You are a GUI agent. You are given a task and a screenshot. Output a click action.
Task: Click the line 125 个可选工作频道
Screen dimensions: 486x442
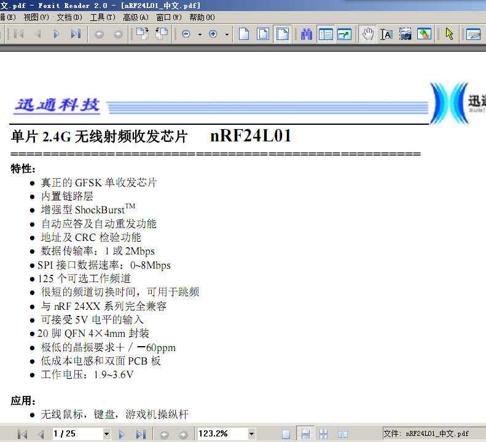[84, 278]
